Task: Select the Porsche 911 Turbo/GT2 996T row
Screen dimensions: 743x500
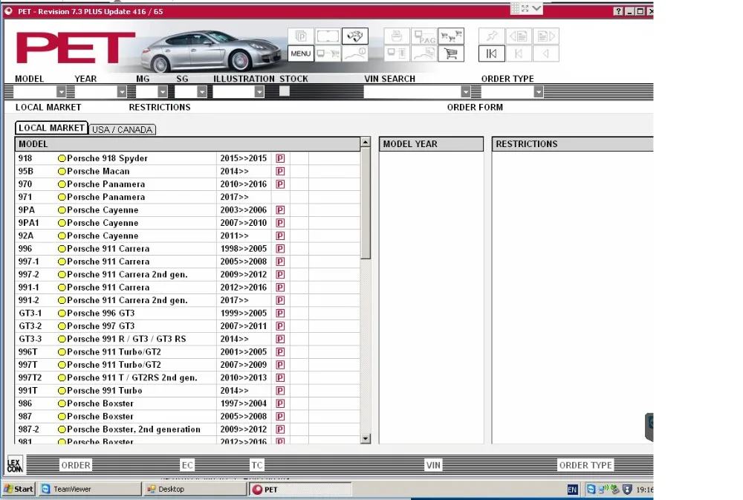Action: coord(187,352)
